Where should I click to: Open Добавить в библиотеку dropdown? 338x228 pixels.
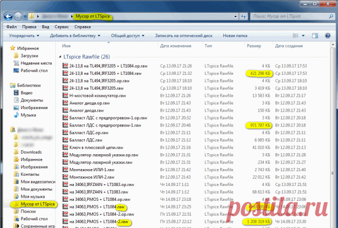coord(75,35)
